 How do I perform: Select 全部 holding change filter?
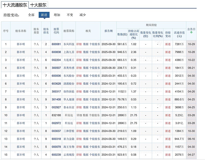pos(31,15)
